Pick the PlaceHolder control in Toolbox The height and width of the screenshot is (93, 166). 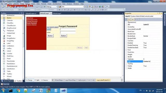point(11,61)
